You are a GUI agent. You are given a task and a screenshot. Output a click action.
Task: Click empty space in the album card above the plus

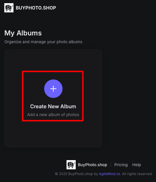pos(53,60)
